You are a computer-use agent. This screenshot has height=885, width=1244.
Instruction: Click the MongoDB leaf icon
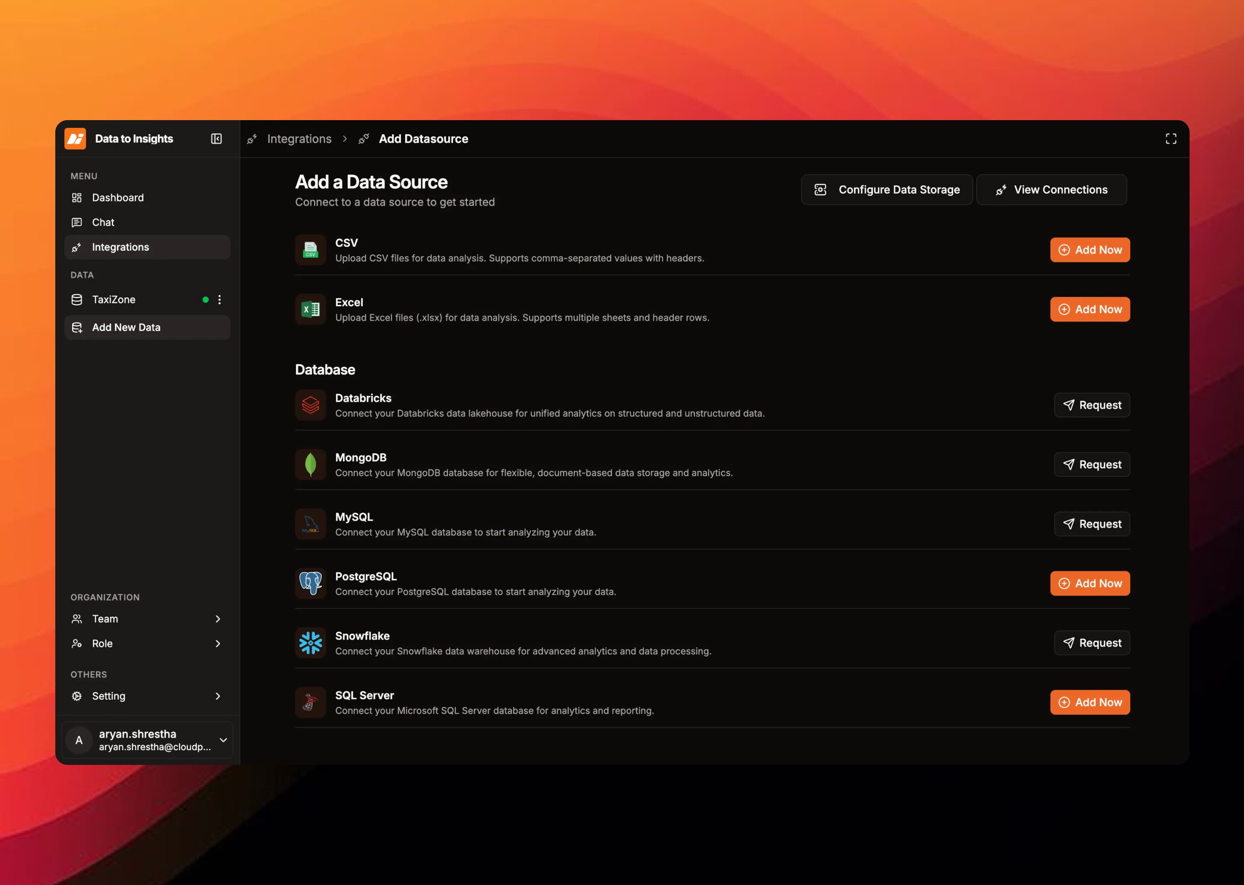click(311, 464)
